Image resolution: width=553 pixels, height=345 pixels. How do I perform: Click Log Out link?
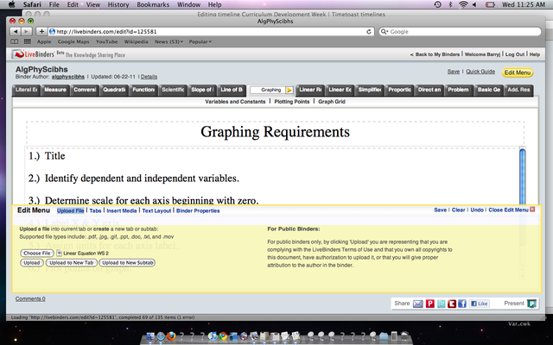tap(515, 54)
